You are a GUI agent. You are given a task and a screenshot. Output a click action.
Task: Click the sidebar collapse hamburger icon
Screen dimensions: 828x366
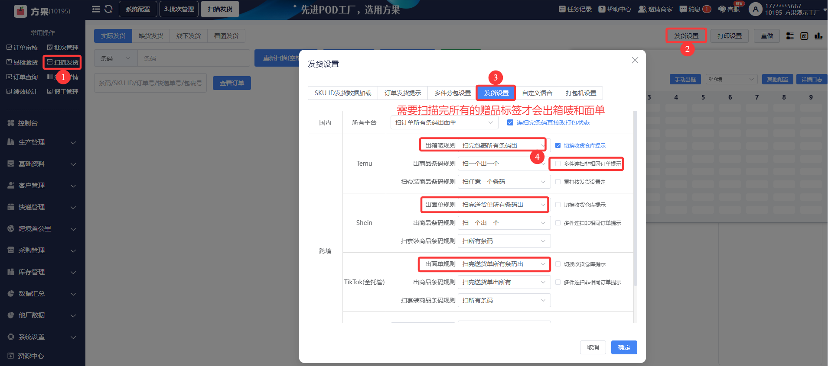click(x=96, y=9)
